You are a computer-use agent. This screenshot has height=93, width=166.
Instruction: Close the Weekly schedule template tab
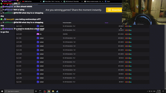103,2
